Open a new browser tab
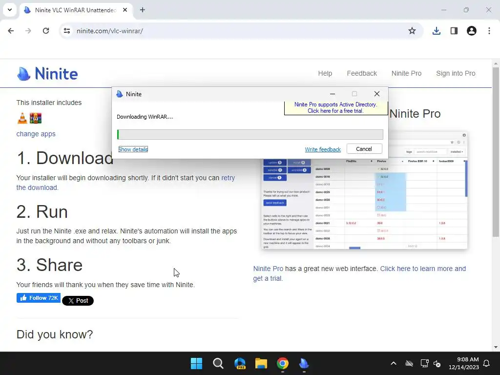Screen dimensions: 500x375 point(143,10)
